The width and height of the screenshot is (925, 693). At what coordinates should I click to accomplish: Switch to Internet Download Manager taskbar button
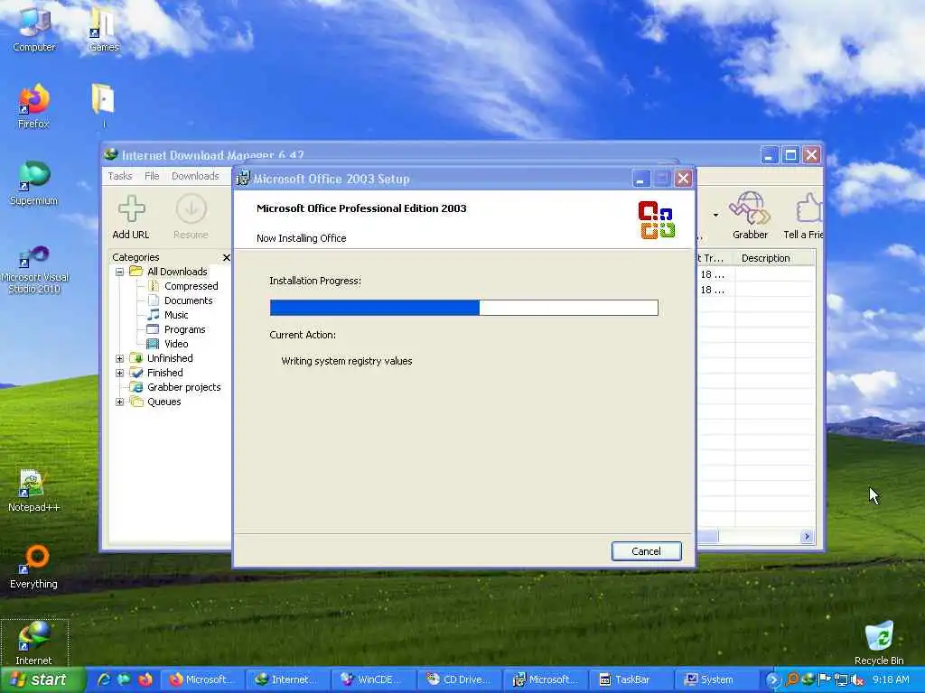(x=286, y=679)
